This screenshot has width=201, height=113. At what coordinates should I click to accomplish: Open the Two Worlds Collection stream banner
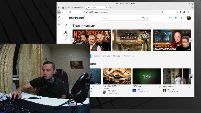132,40
